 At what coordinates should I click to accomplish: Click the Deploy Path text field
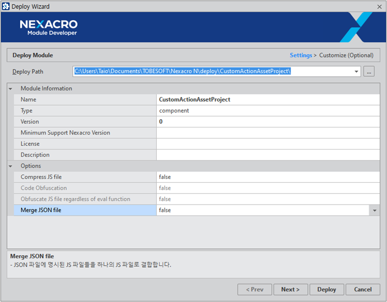click(212, 71)
